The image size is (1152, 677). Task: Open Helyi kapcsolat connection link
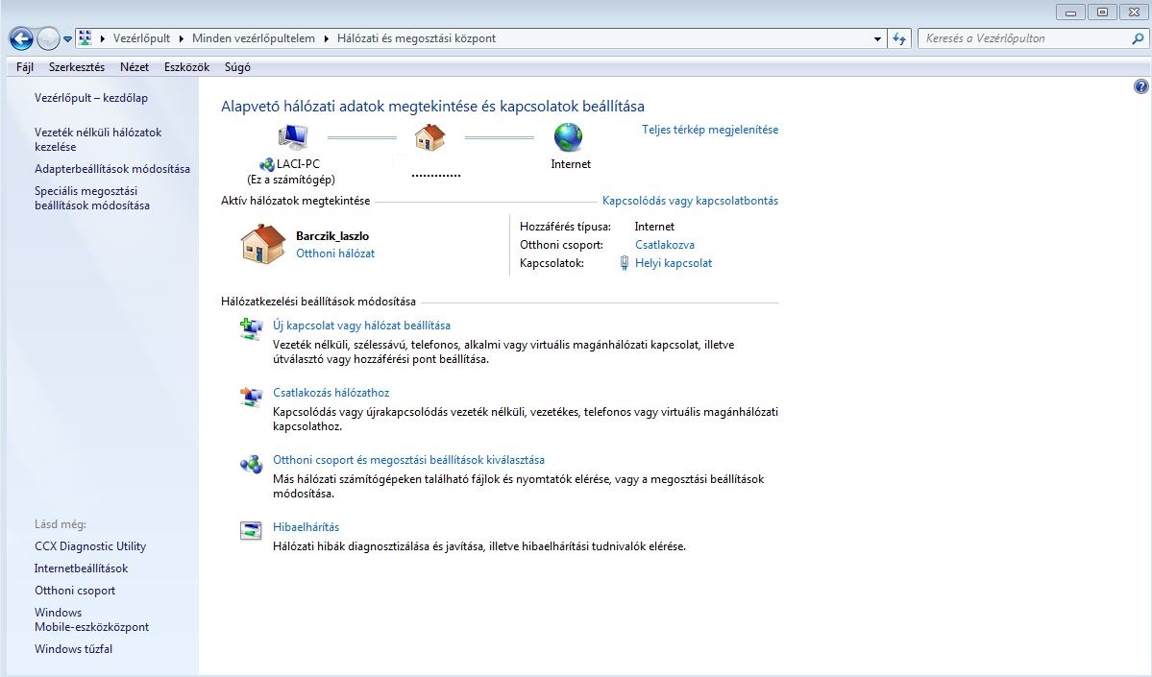click(673, 263)
